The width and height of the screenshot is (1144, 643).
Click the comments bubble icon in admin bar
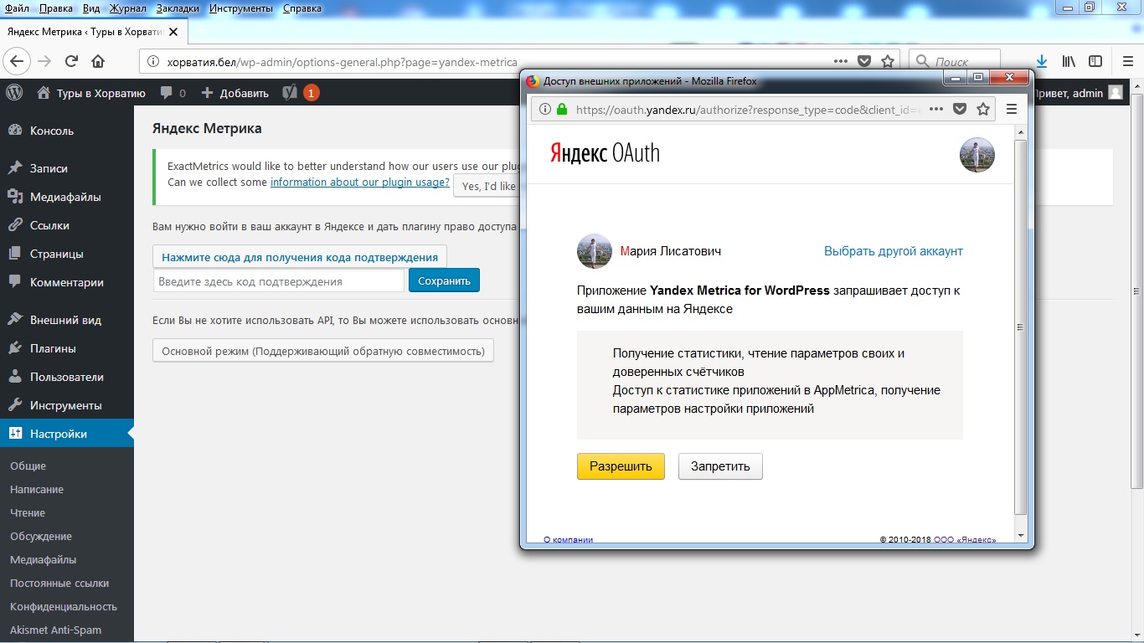click(x=167, y=93)
